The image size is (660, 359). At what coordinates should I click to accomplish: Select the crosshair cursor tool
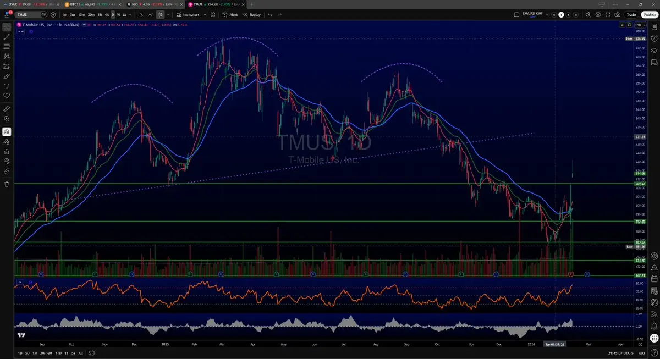coord(7,26)
